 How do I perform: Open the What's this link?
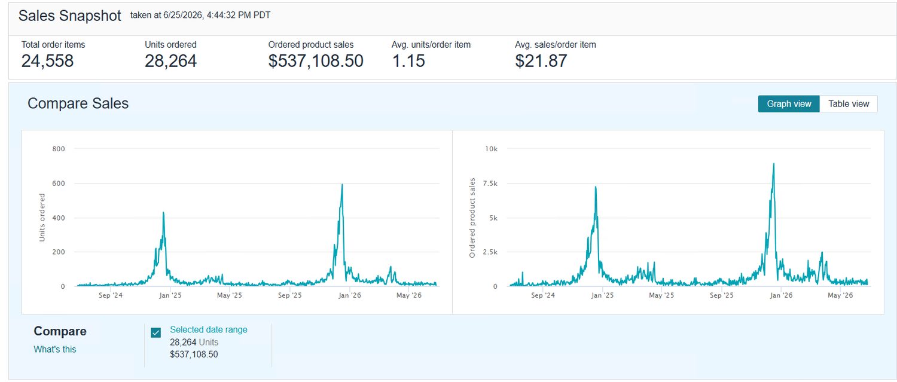pyautogui.click(x=55, y=349)
